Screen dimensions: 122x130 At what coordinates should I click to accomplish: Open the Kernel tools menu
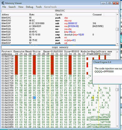click(x=50, y=7)
